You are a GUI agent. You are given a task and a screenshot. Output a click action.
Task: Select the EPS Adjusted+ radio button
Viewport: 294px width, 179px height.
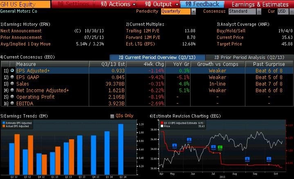(x=12, y=70)
